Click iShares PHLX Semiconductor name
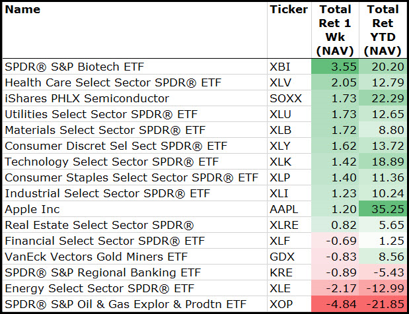The image size is (409, 314). coord(87,98)
